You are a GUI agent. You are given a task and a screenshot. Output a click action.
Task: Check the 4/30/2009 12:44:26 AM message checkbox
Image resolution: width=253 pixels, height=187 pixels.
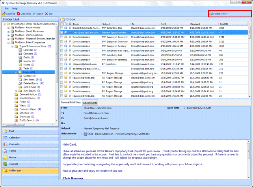point(61,37)
